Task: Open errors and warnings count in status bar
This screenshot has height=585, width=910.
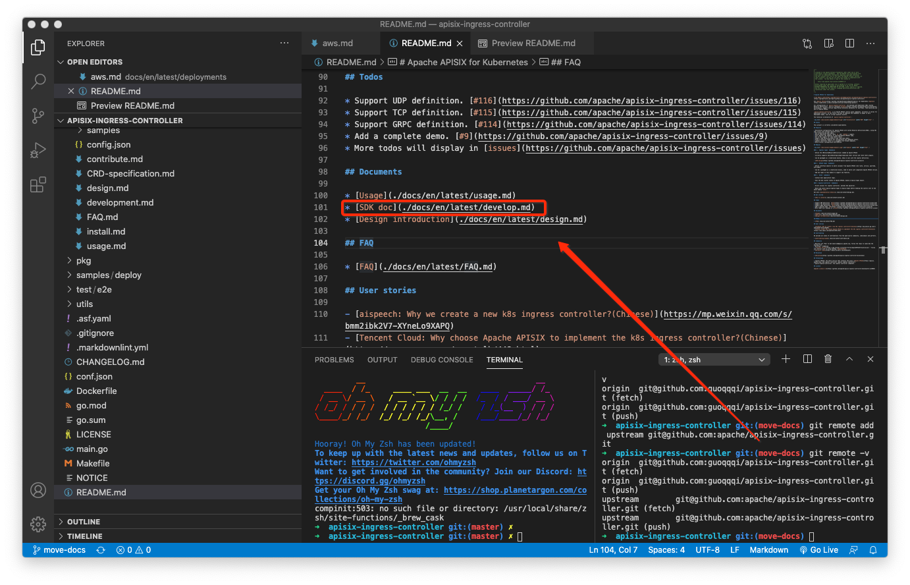Action: pos(134,550)
